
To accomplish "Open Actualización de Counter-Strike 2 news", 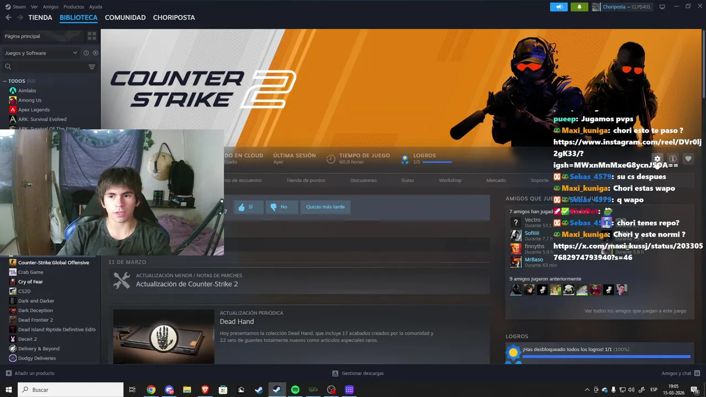I will pos(187,284).
